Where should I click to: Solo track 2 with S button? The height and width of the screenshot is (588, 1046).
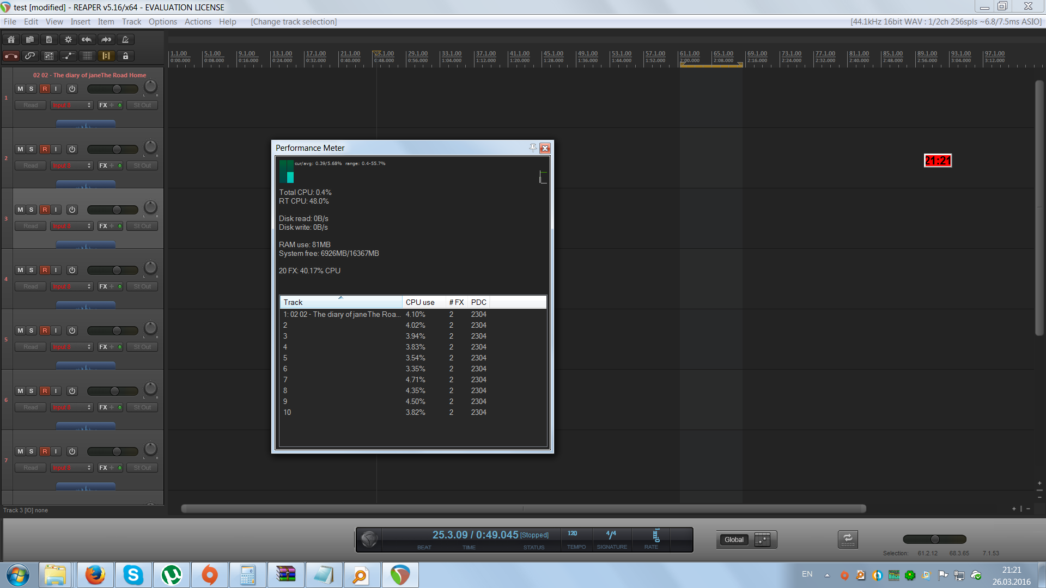pos(31,149)
